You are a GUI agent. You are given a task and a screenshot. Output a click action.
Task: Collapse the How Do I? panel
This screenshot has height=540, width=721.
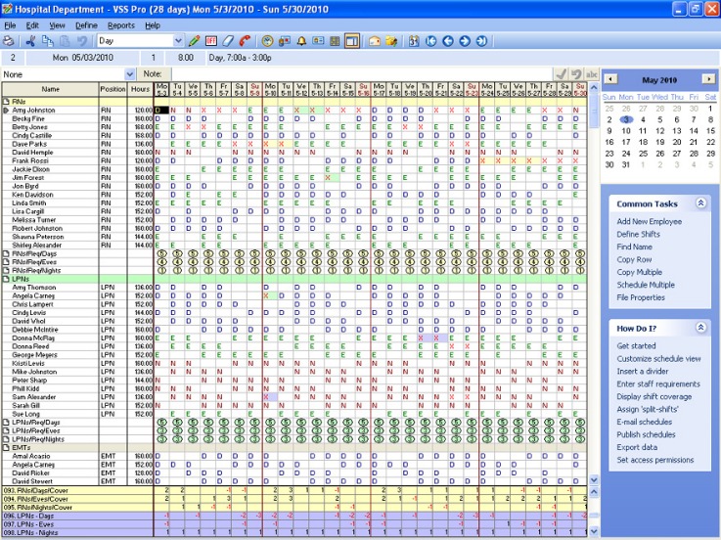pos(700,328)
